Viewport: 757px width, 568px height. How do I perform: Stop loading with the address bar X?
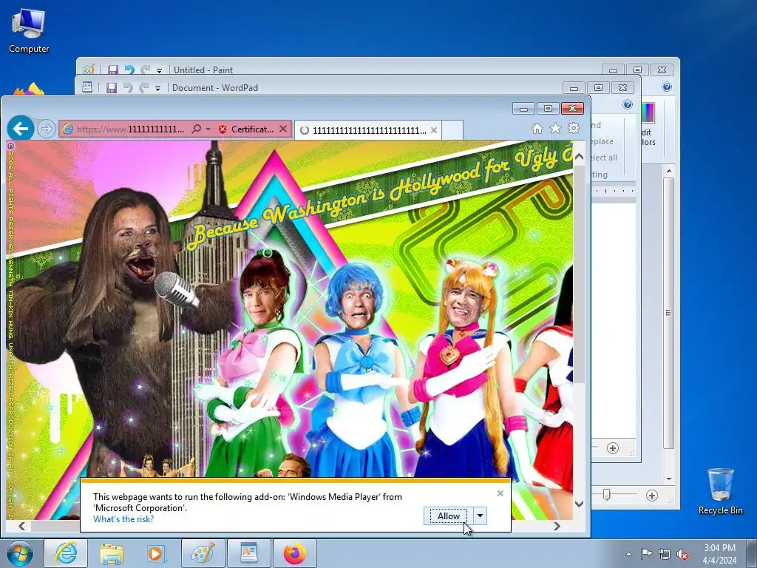click(283, 129)
